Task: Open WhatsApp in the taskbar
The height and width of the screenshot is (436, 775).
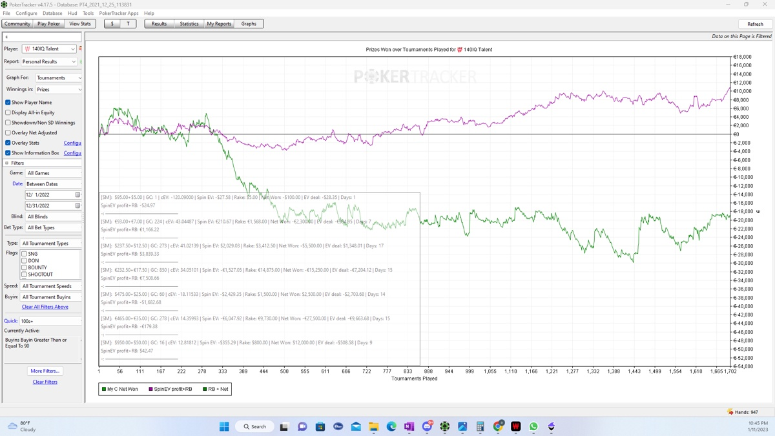Action: [533, 426]
